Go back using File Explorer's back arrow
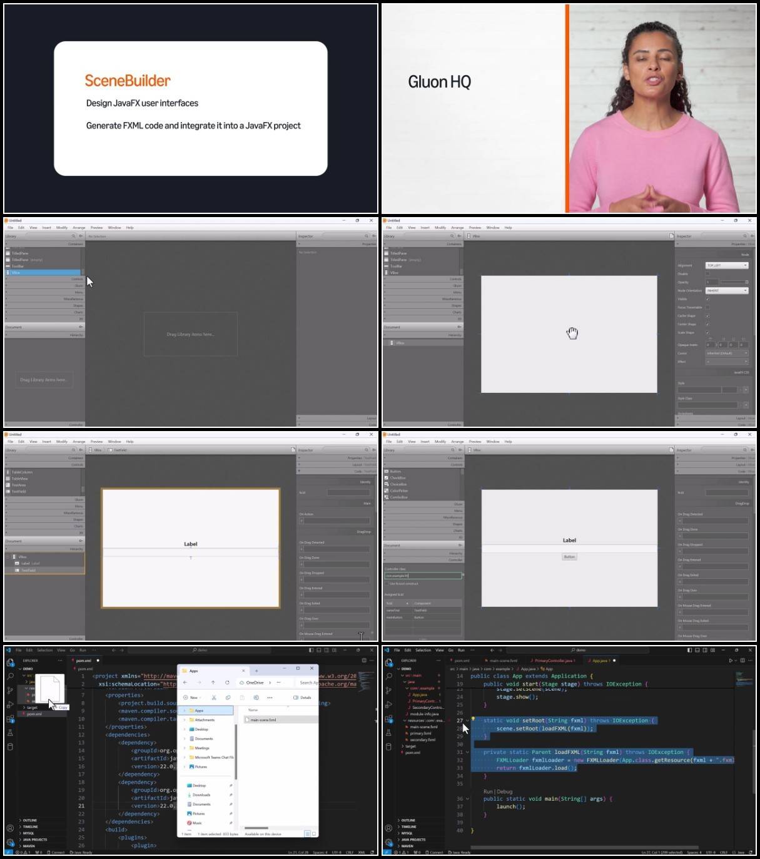760x859 pixels. coord(185,683)
